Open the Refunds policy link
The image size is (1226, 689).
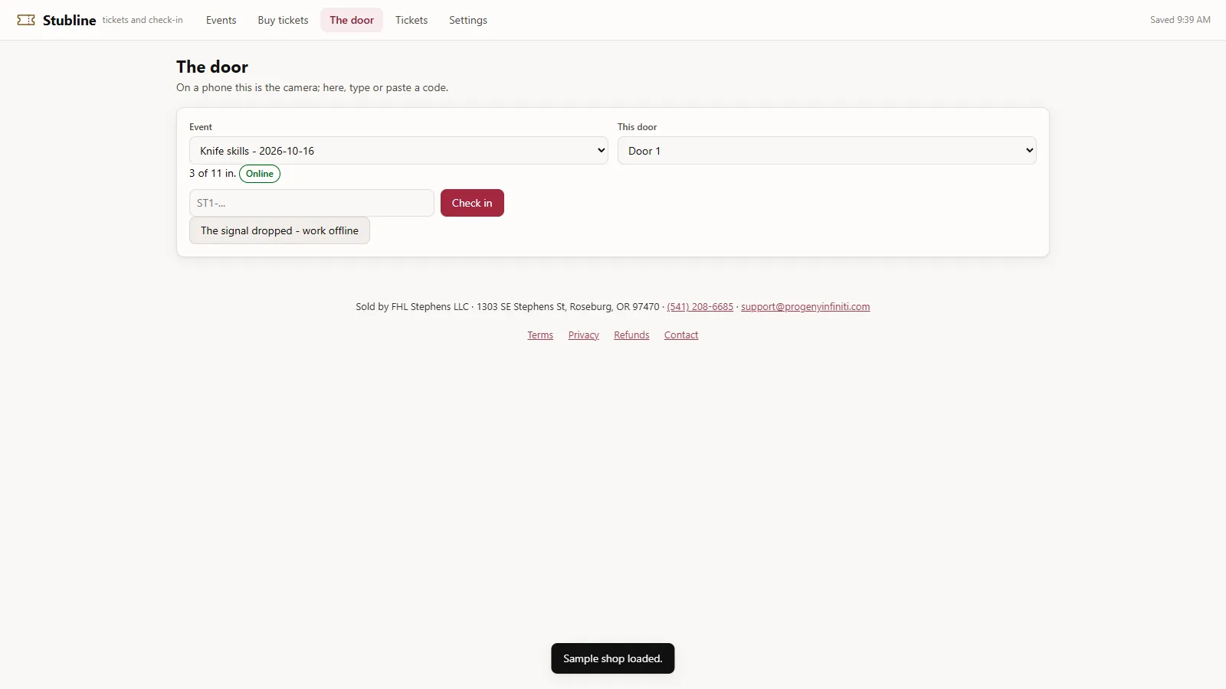[631, 335]
